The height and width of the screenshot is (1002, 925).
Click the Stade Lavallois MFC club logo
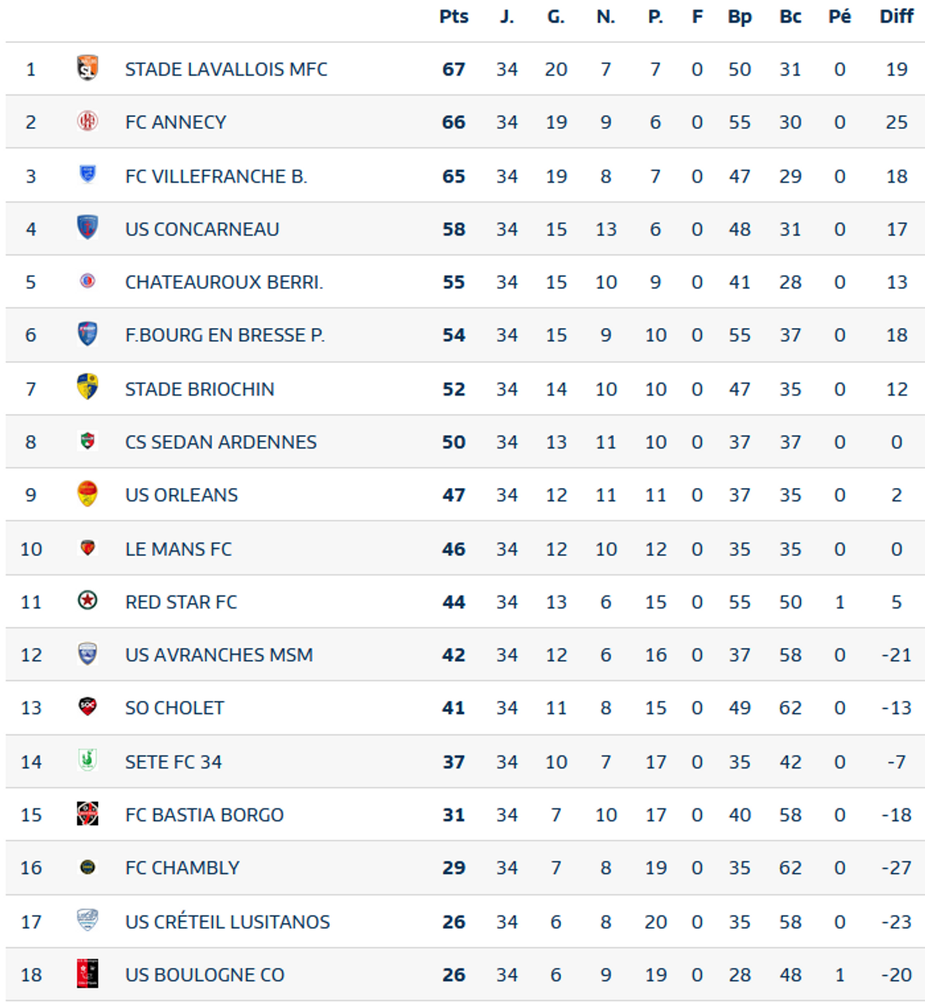pos(87,68)
